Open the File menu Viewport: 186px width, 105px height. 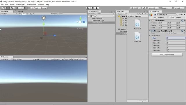(x=2, y=4)
